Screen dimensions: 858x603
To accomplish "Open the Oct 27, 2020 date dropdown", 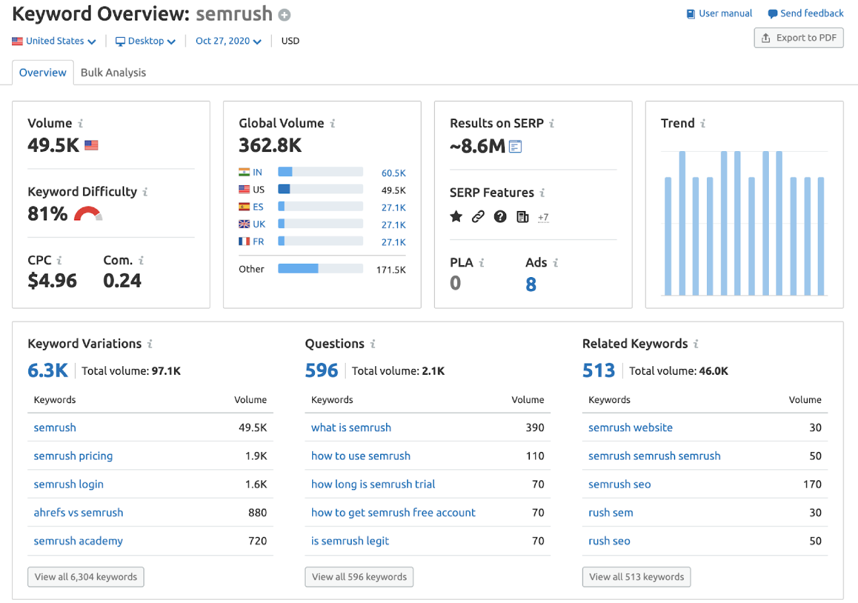I will (228, 41).
